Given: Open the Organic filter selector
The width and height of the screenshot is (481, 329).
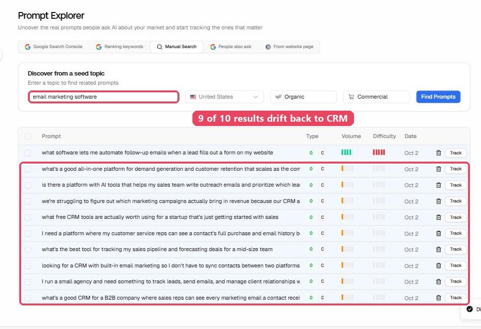Looking at the screenshot, I should pos(304,97).
